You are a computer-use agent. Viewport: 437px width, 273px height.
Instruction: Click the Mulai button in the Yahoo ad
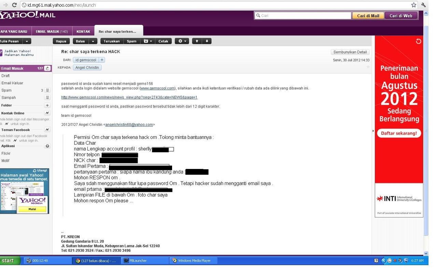(32, 209)
